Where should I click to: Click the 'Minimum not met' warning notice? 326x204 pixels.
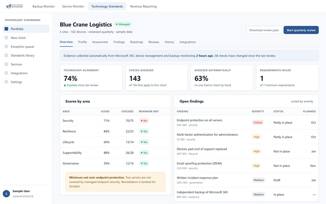coord(115,182)
